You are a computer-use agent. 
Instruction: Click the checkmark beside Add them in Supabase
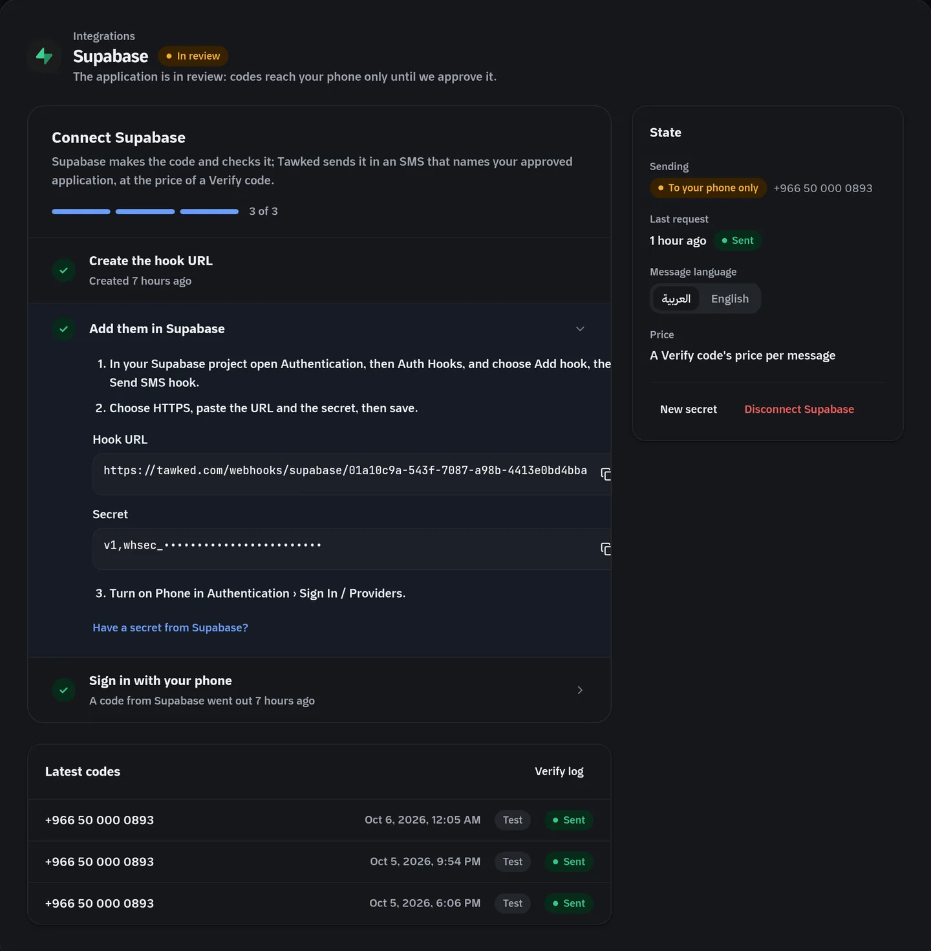pyautogui.click(x=63, y=329)
